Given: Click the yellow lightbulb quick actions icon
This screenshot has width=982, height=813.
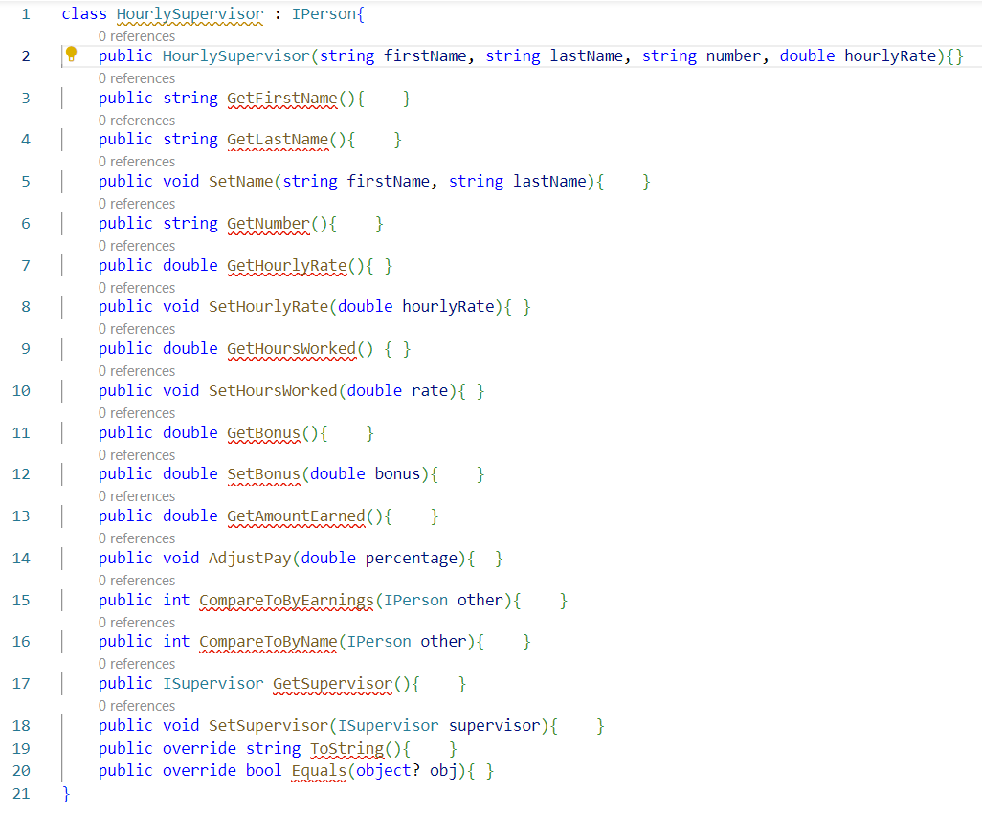Looking at the screenshot, I should pyautogui.click(x=72, y=55).
